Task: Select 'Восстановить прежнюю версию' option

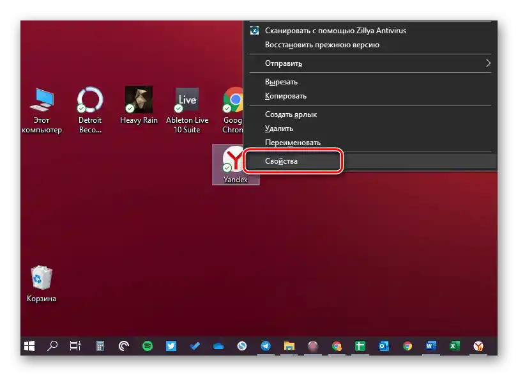Action: click(322, 45)
